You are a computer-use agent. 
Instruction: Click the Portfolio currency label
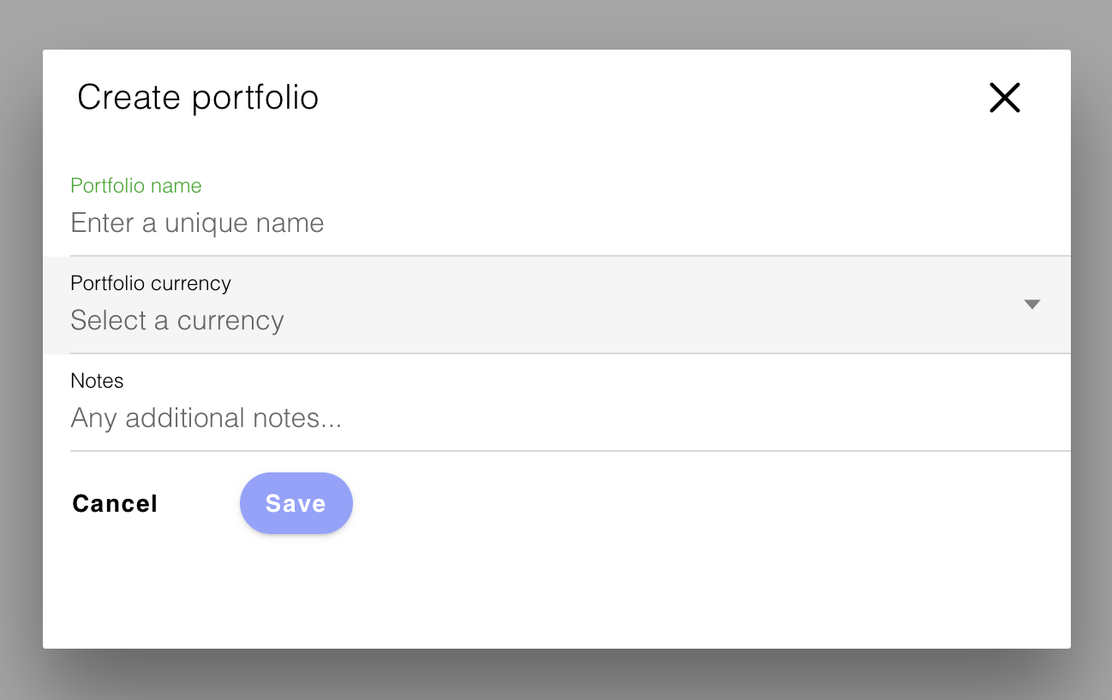[151, 283]
